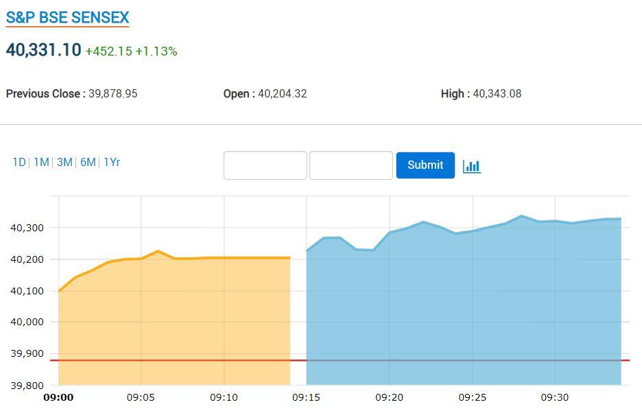Click the S&P BSE SENSEX title link
642x411 pixels.
click(67, 17)
